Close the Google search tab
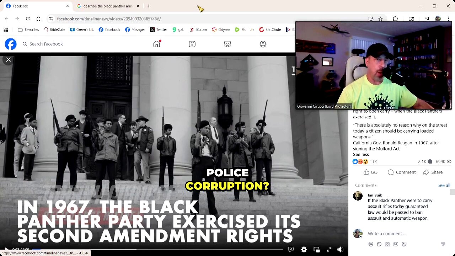The image size is (455, 256). tap(138, 6)
